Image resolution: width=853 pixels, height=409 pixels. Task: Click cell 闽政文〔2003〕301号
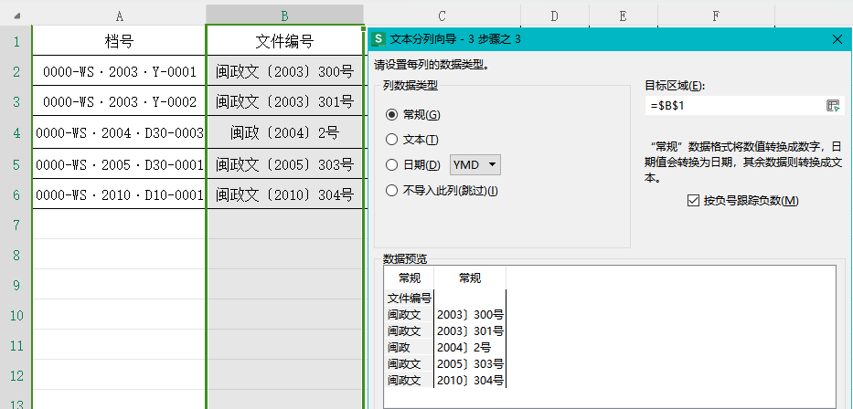(x=284, y=101)
